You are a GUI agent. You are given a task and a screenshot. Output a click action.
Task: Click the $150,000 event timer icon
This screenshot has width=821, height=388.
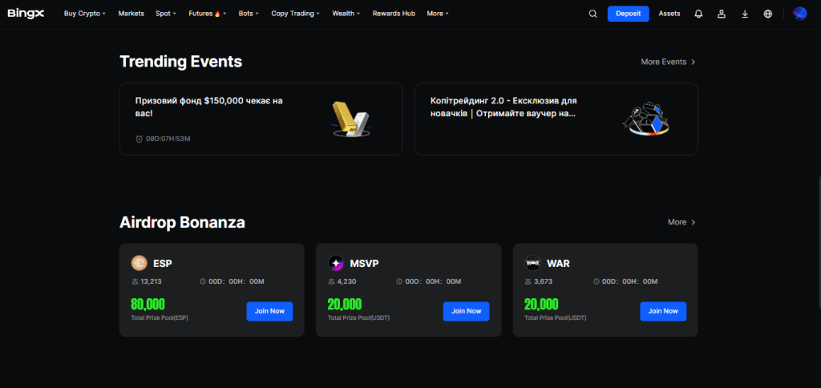click(x=140, y=139)
